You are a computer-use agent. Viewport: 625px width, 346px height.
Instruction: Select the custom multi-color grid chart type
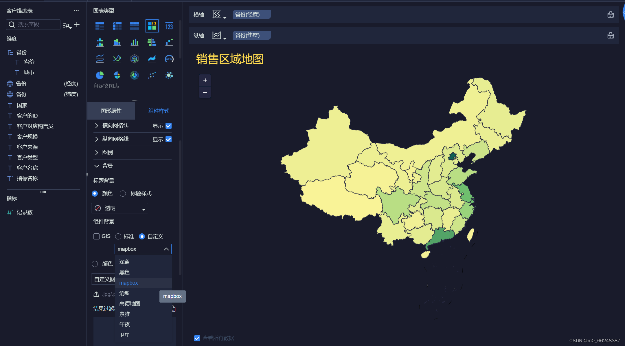pyautogui.click(x=152, y=26)
